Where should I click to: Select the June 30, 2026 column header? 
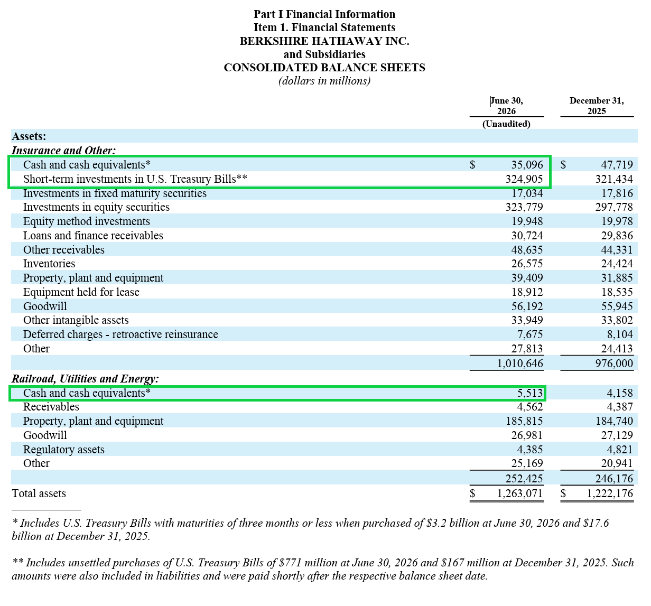tap(506, 106)
